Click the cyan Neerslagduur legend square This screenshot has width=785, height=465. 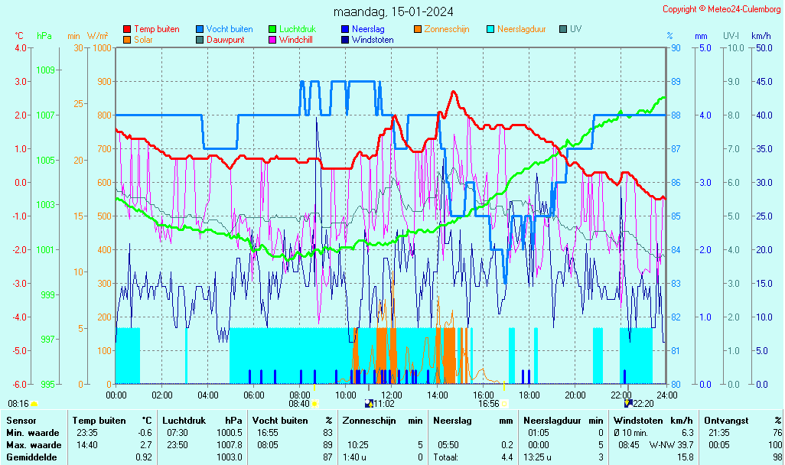pyautogui.click(x=490, y=29)
